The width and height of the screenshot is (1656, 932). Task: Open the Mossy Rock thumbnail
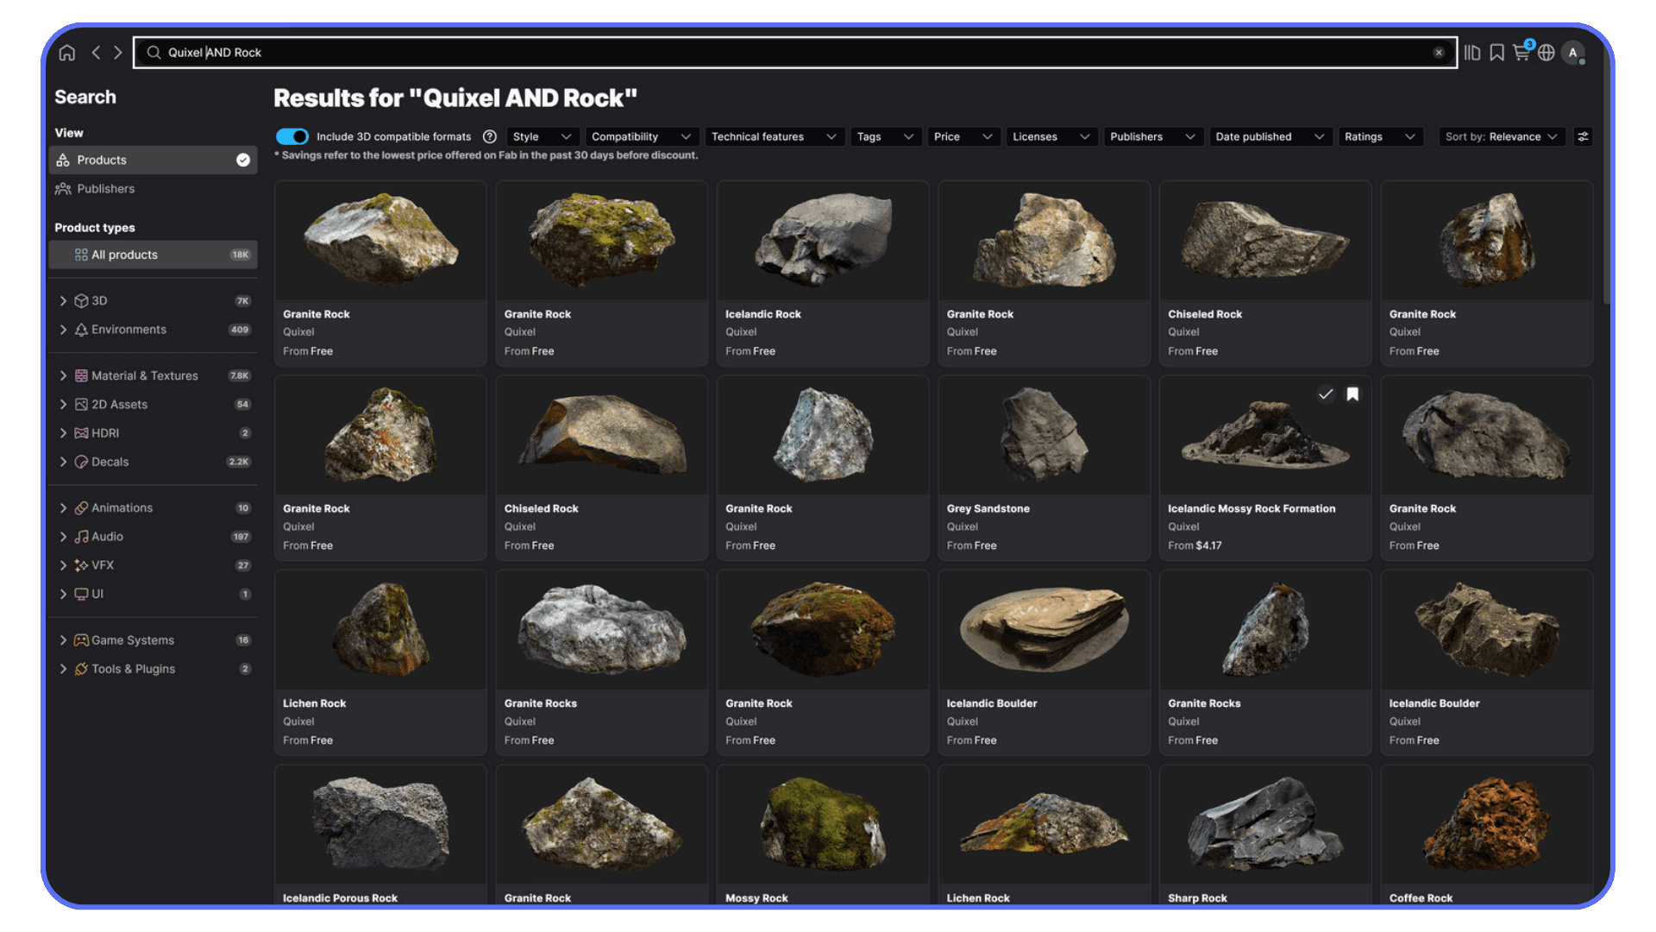click(x=823, y=824)
